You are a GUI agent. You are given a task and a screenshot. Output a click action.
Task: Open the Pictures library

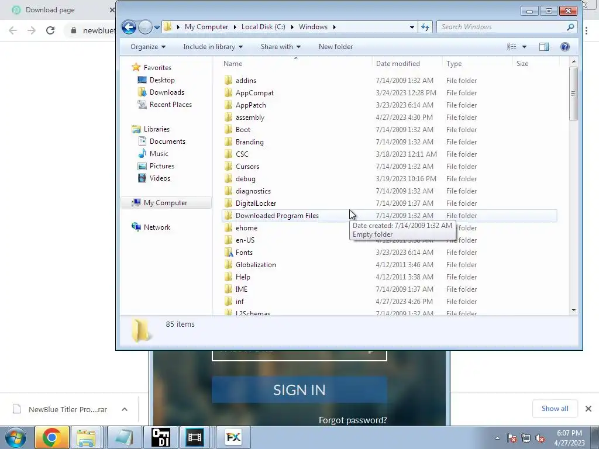tap(161, 165)
